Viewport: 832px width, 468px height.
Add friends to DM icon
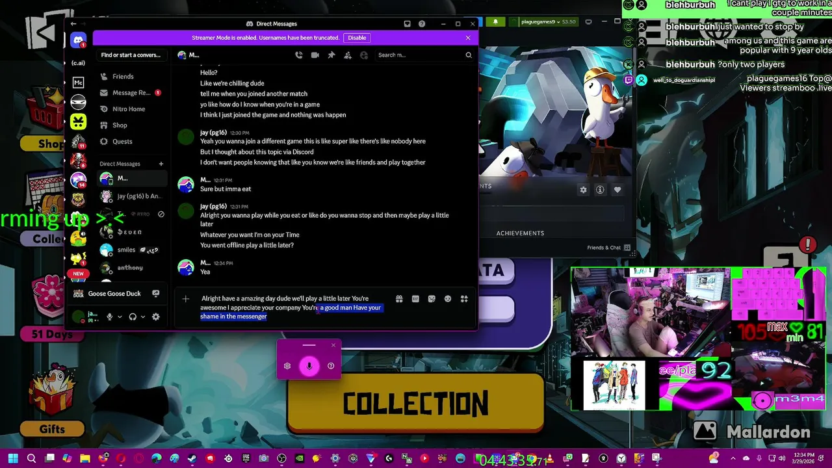[348, 55]
